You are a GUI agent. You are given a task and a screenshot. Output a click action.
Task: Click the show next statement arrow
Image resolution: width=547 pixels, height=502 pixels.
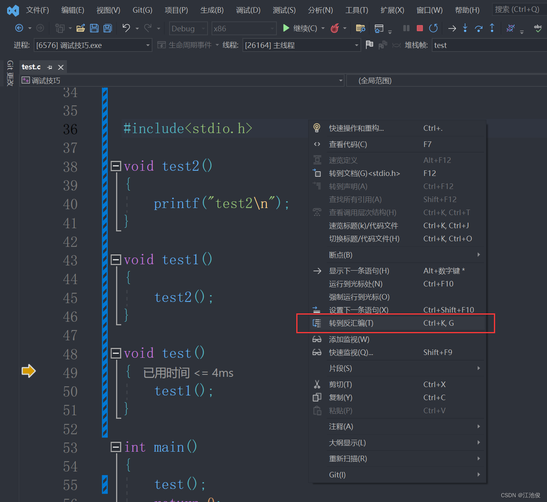point(452,28)
